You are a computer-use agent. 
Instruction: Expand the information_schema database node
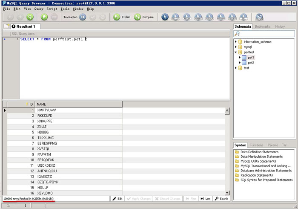tap(235, 42)
